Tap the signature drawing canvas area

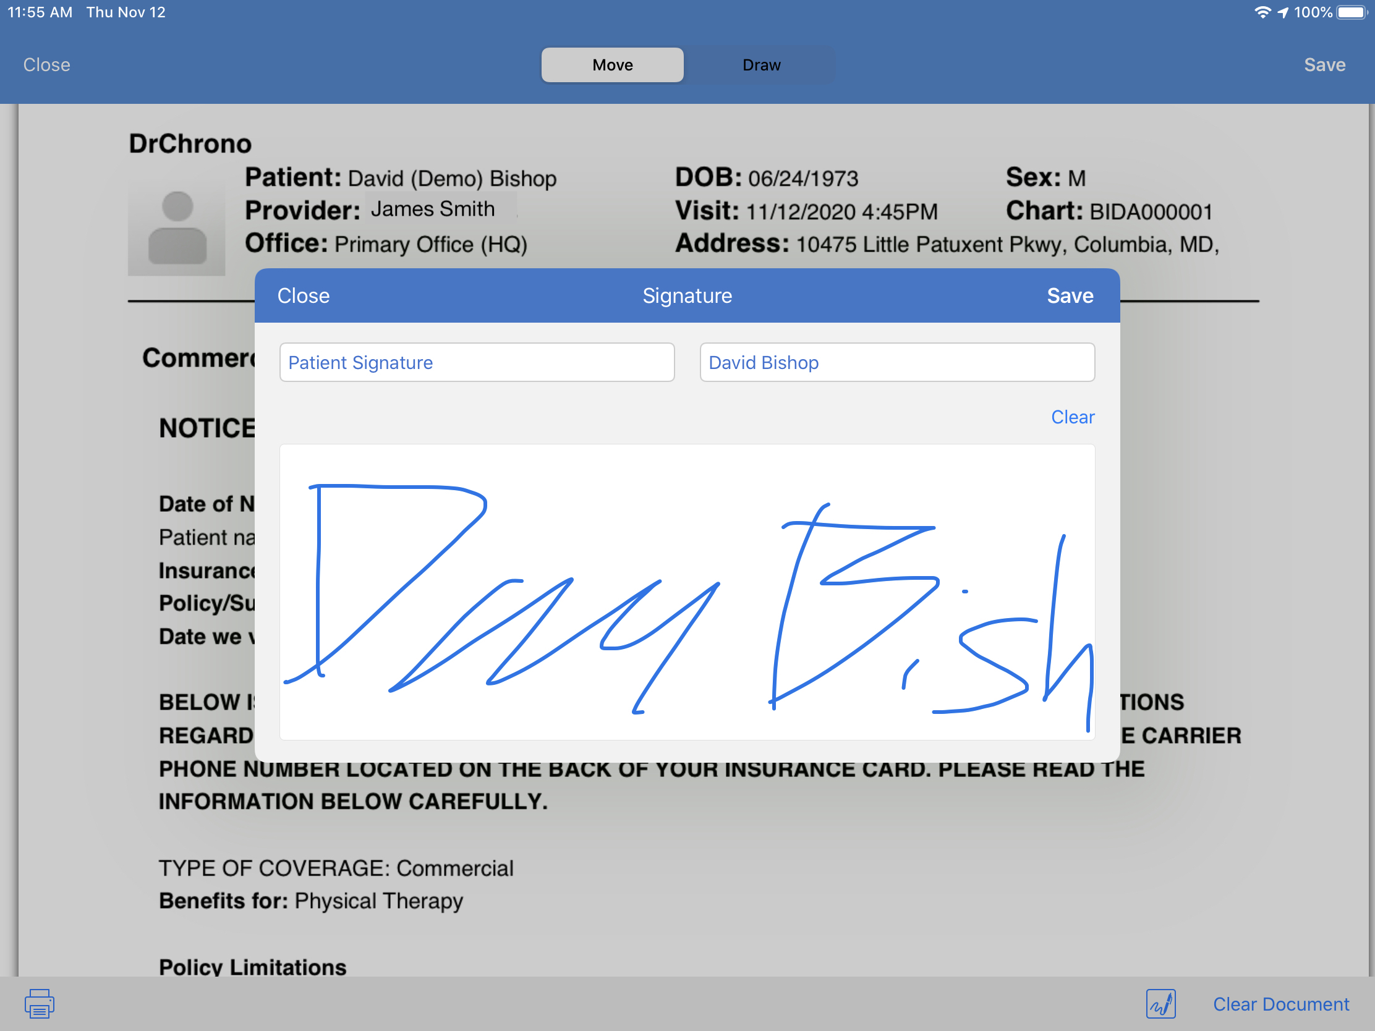point(687,592)
